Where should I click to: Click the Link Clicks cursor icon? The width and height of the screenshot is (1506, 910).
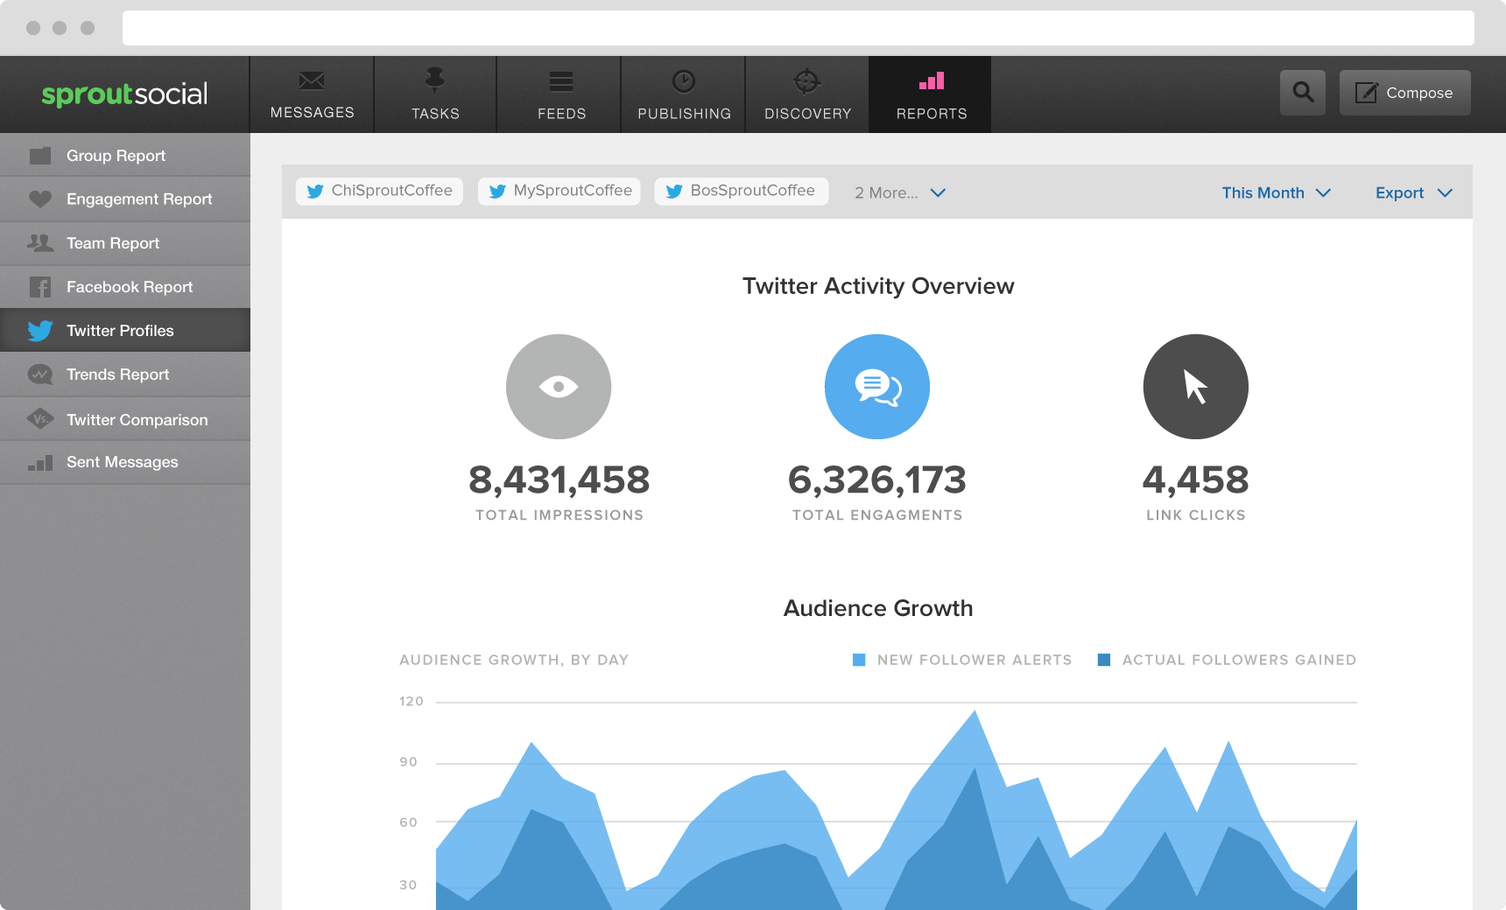[x=1196, y=387]
